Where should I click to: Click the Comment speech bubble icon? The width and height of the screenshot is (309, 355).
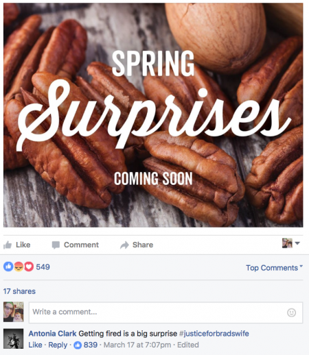coord(56,245)
